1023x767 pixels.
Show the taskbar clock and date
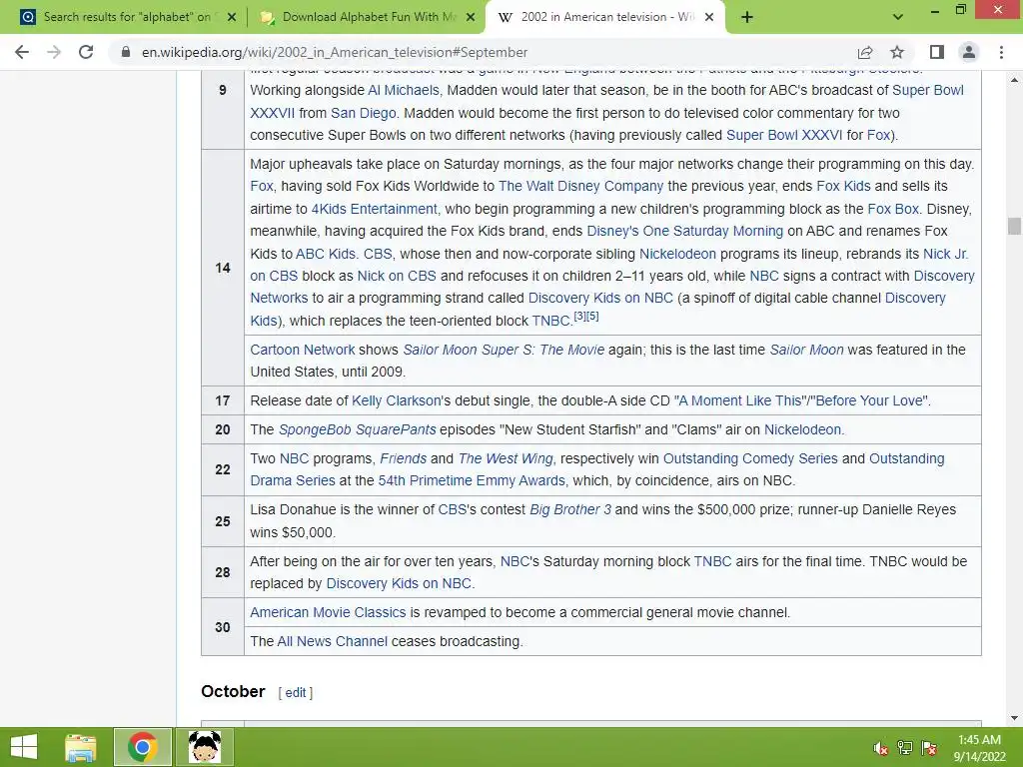[x=979, y=748]
